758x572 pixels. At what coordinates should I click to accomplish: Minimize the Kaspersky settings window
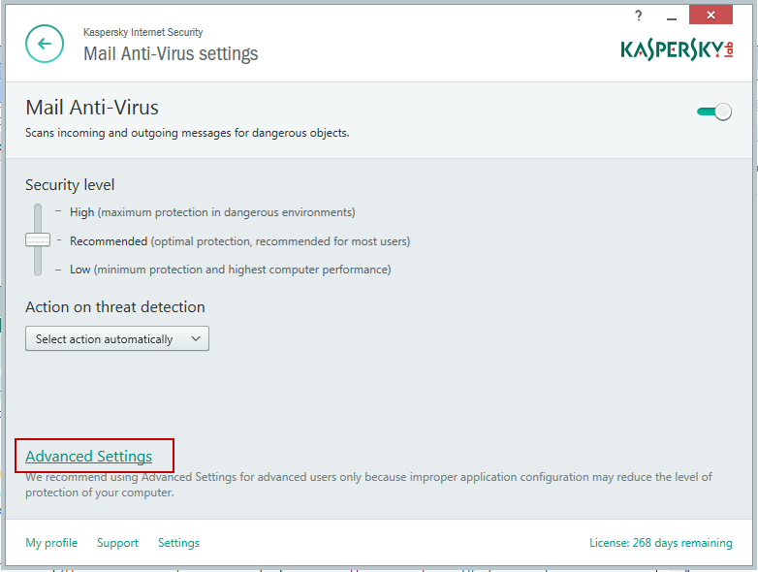coord(672,16)
